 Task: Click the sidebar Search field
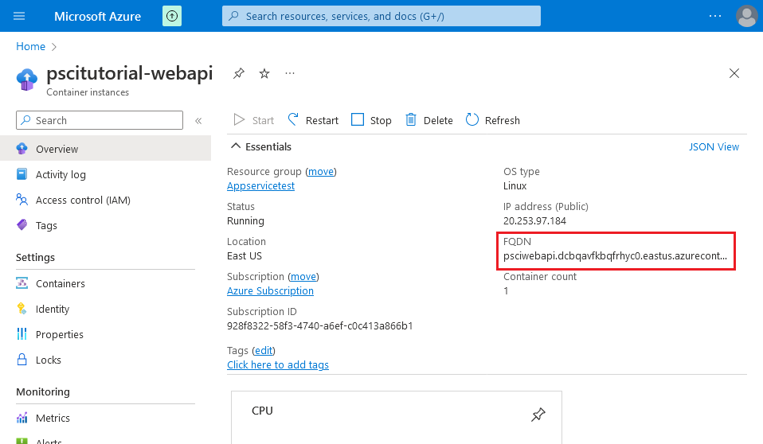point(100,120)
